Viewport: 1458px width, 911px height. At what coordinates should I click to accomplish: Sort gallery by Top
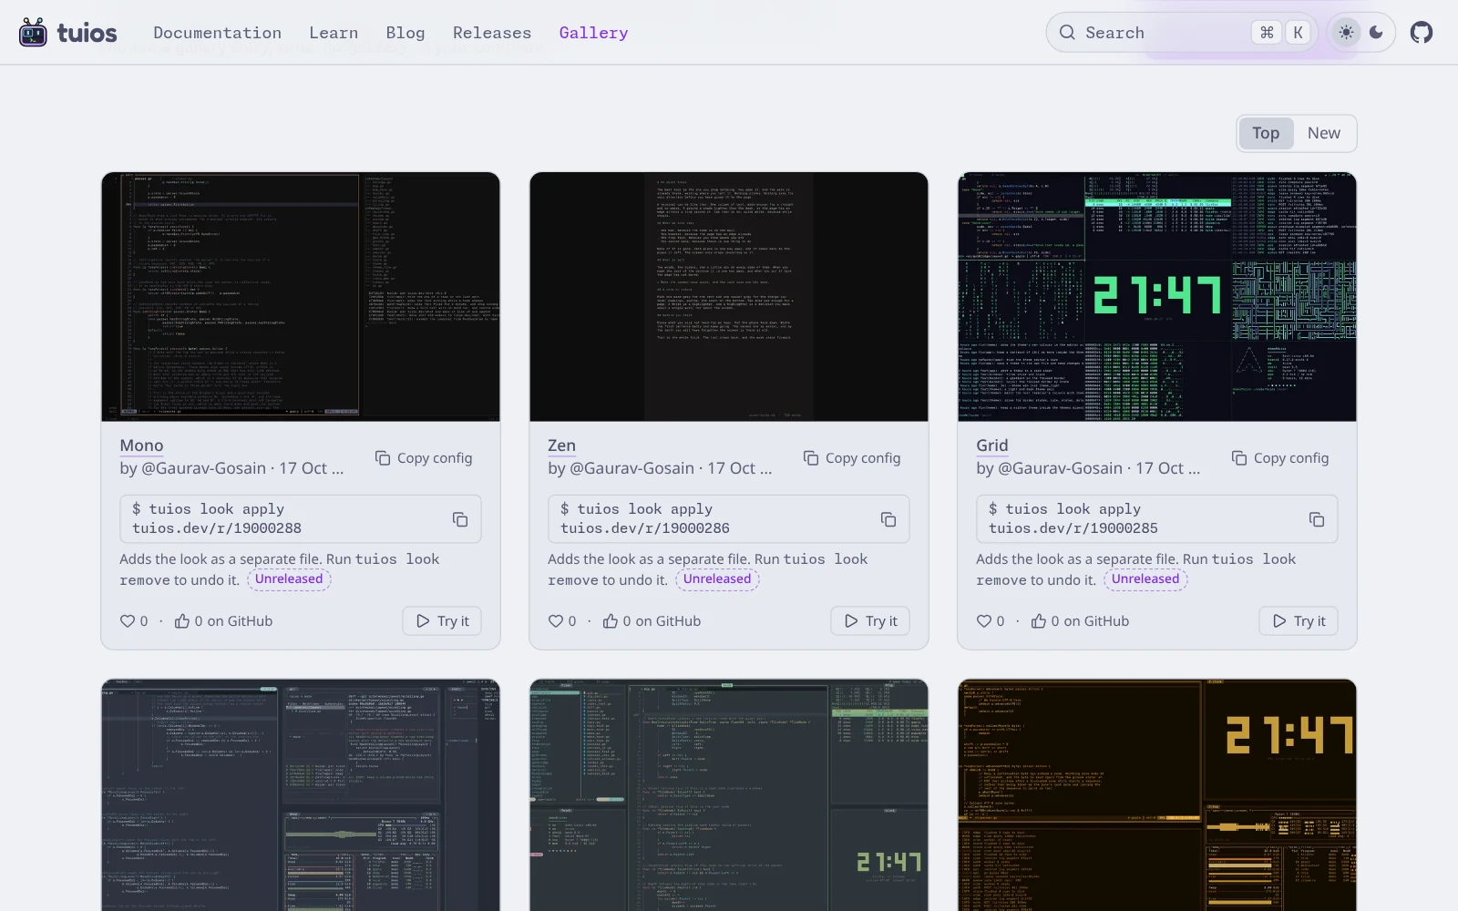1266,133
